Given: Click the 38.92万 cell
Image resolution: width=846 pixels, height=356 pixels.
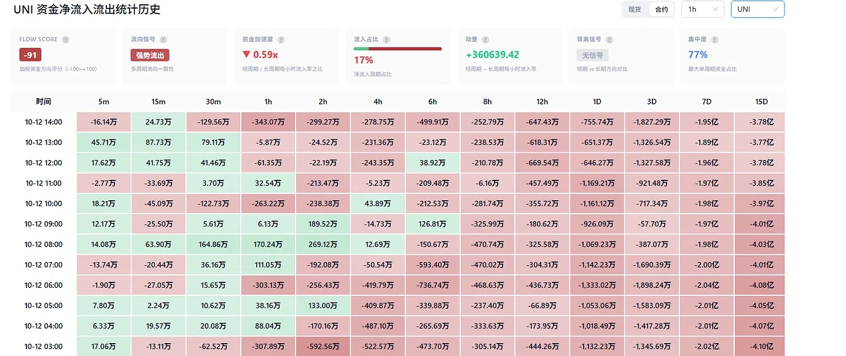Looking at the screenshot, I should point(433,163).
